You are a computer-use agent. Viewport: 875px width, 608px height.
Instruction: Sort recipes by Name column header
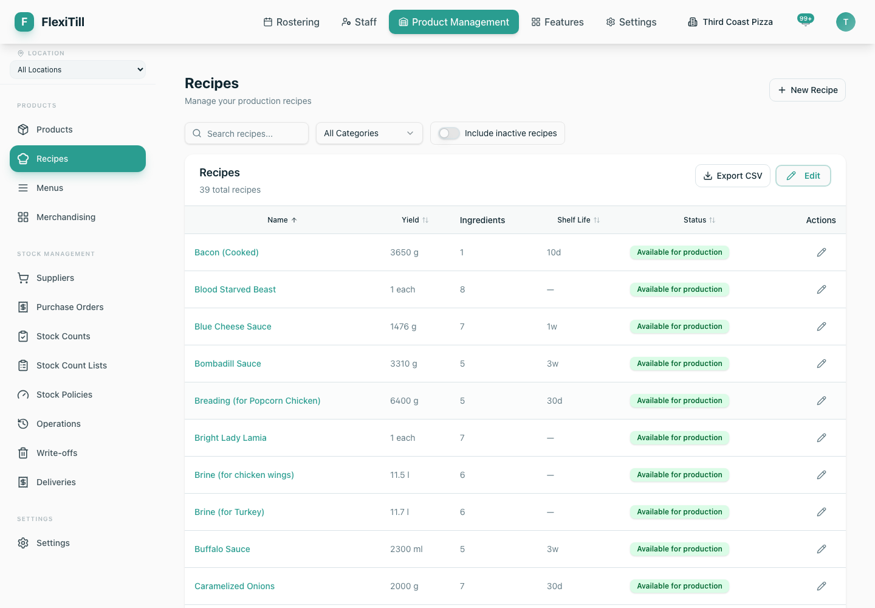282,220
